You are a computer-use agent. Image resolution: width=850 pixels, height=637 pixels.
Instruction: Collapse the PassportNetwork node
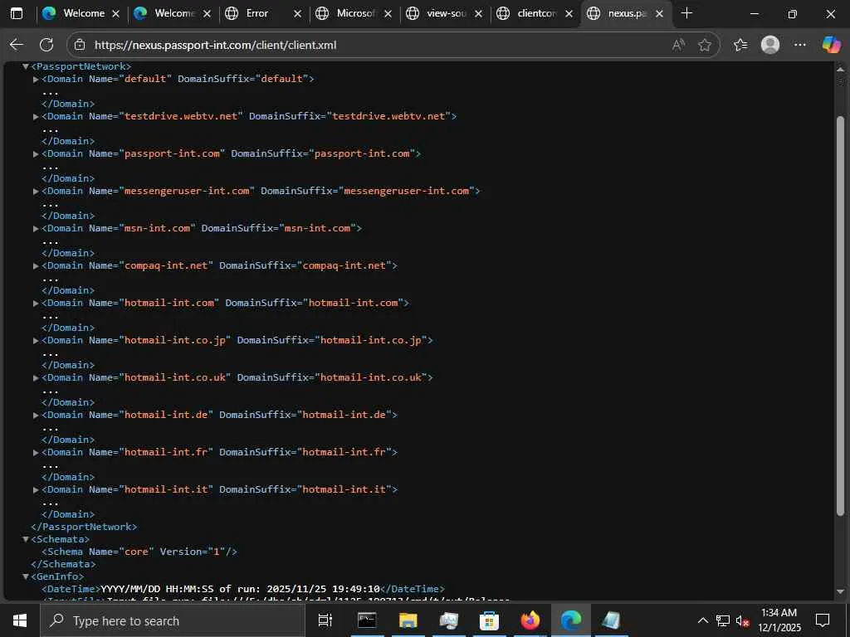pyautogui.click(x=26, y=66)
